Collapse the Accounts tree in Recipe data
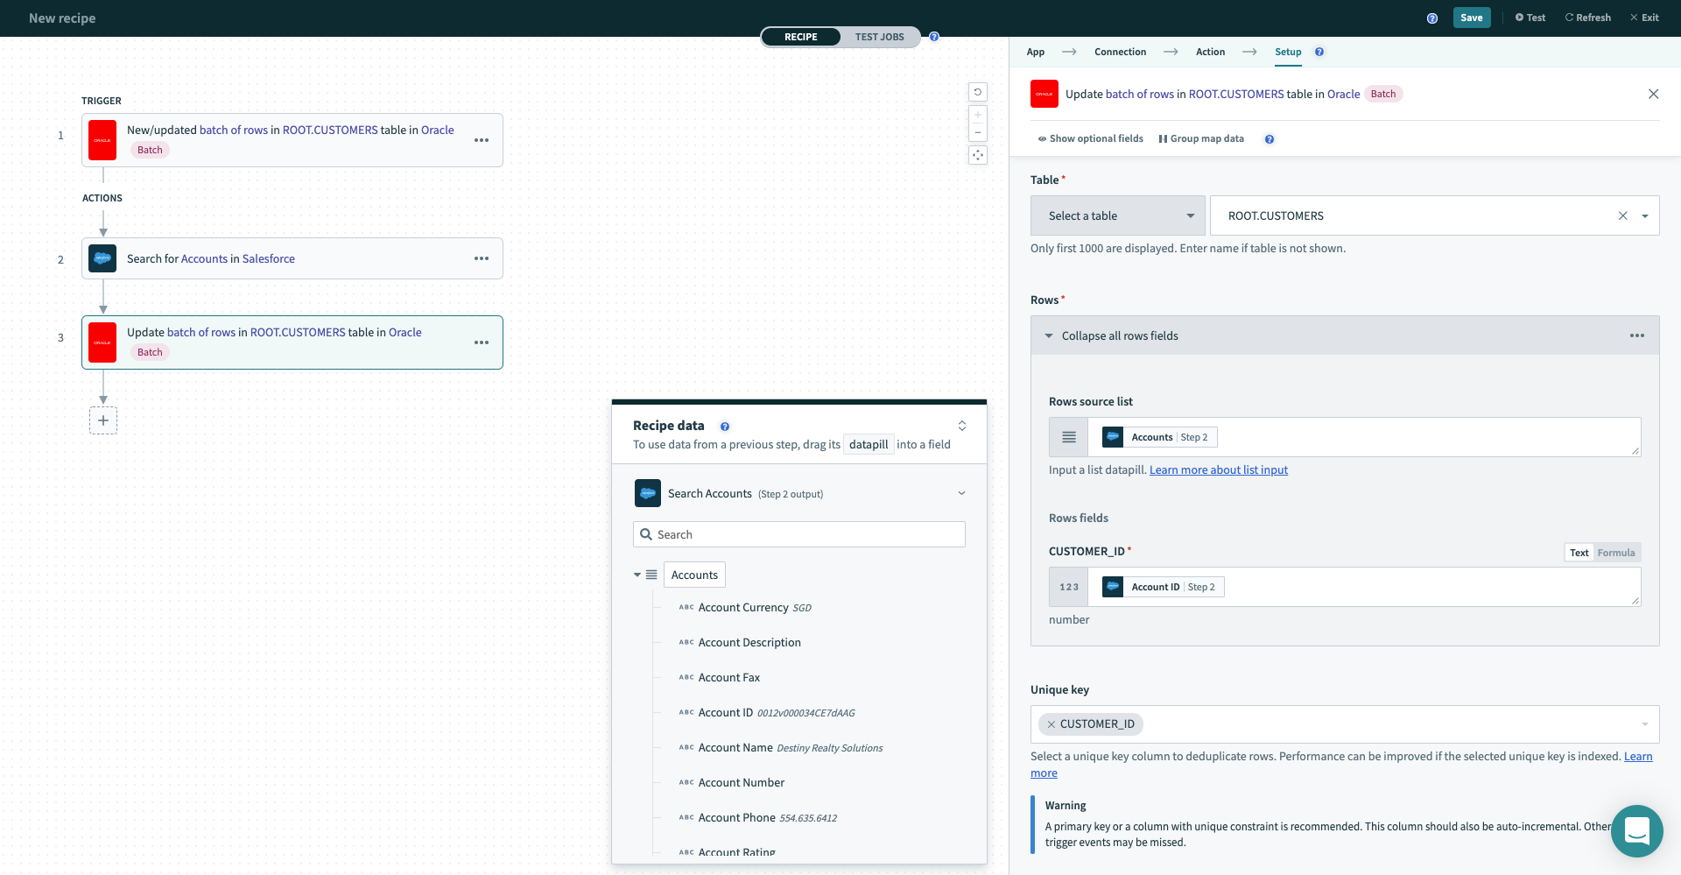Screen dimensions: 1681x875 click(x=637, y=575)
